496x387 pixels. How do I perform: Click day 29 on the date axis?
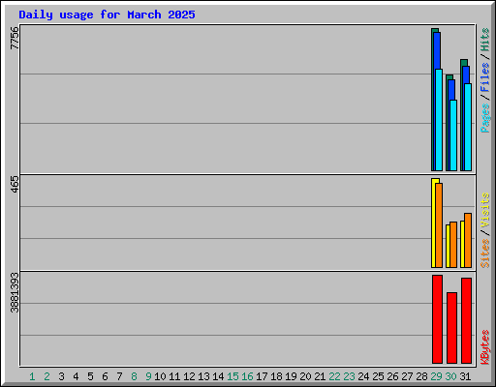(436, 376)
